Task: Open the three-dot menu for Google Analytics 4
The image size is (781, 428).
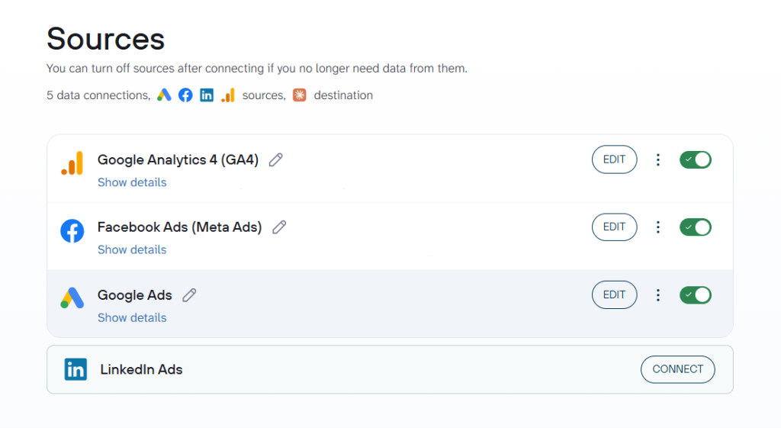Action: coord(658,160)
